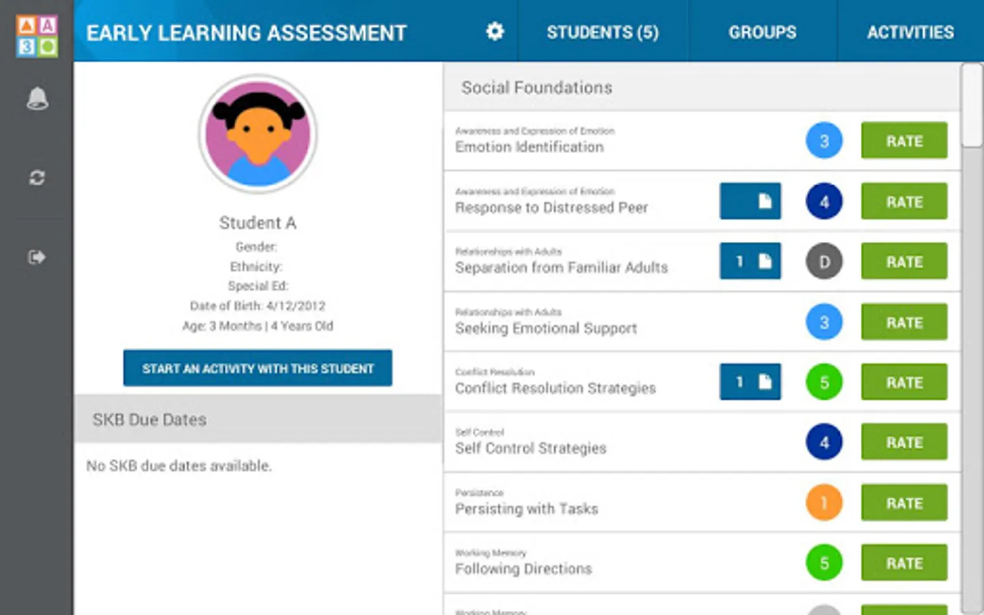Click the gray D rating badge

(824, 262)
